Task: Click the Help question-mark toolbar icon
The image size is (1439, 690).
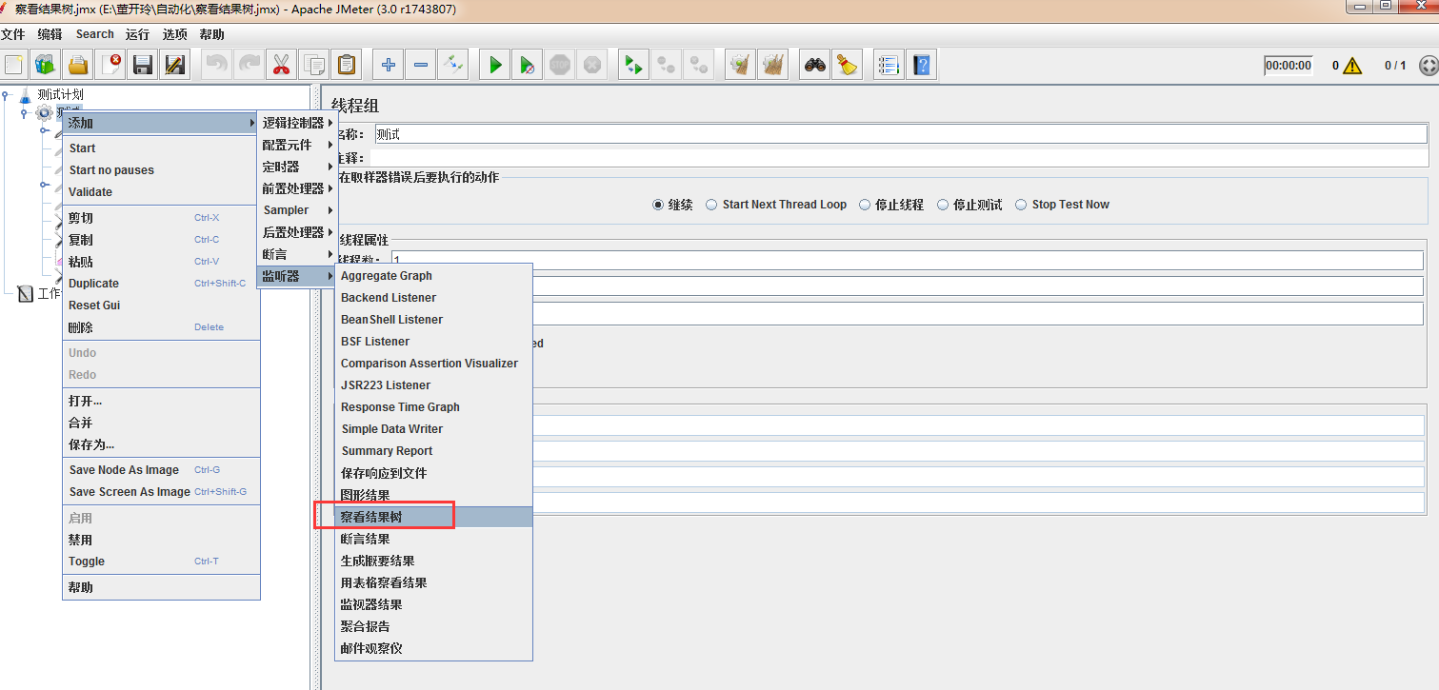Action: (921, 65)
